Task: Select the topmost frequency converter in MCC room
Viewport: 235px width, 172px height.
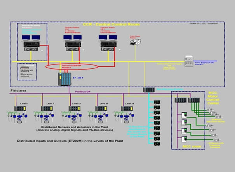Action: tap(184, 115)
